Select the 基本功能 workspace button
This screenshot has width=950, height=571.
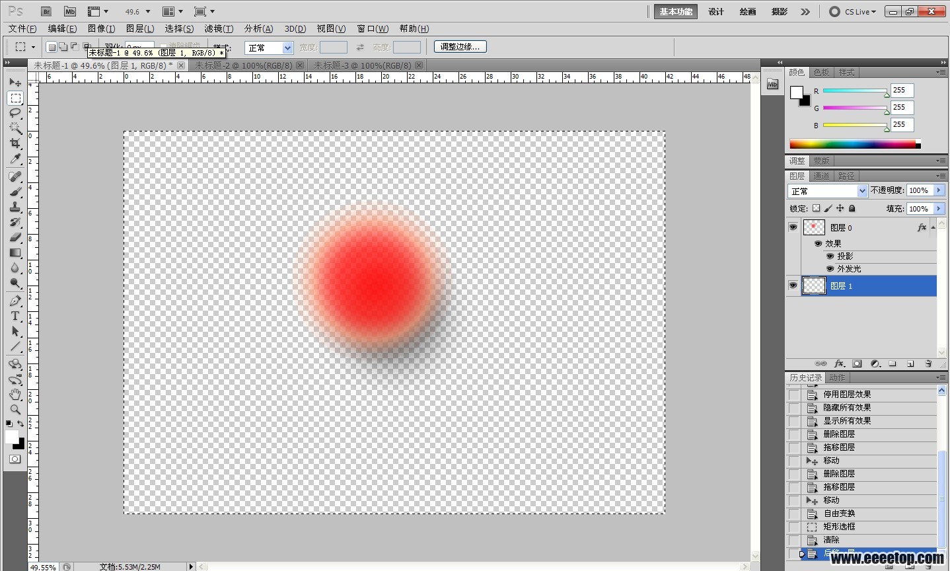(x=676, y=11)
